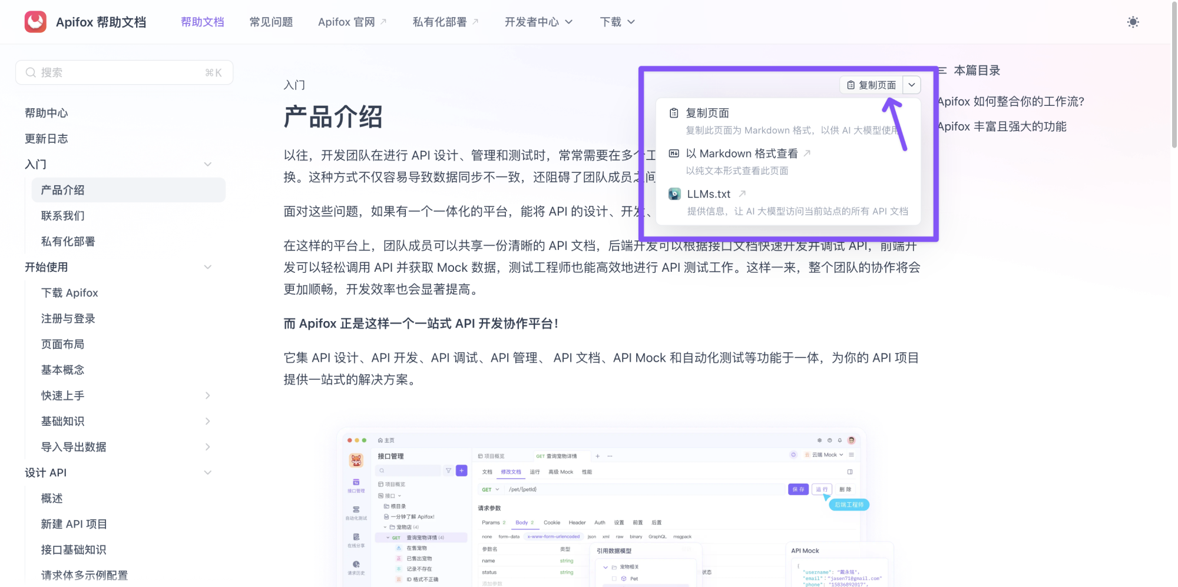Open 概述 in sidebar
The image size is (1178, 587).
52,498
